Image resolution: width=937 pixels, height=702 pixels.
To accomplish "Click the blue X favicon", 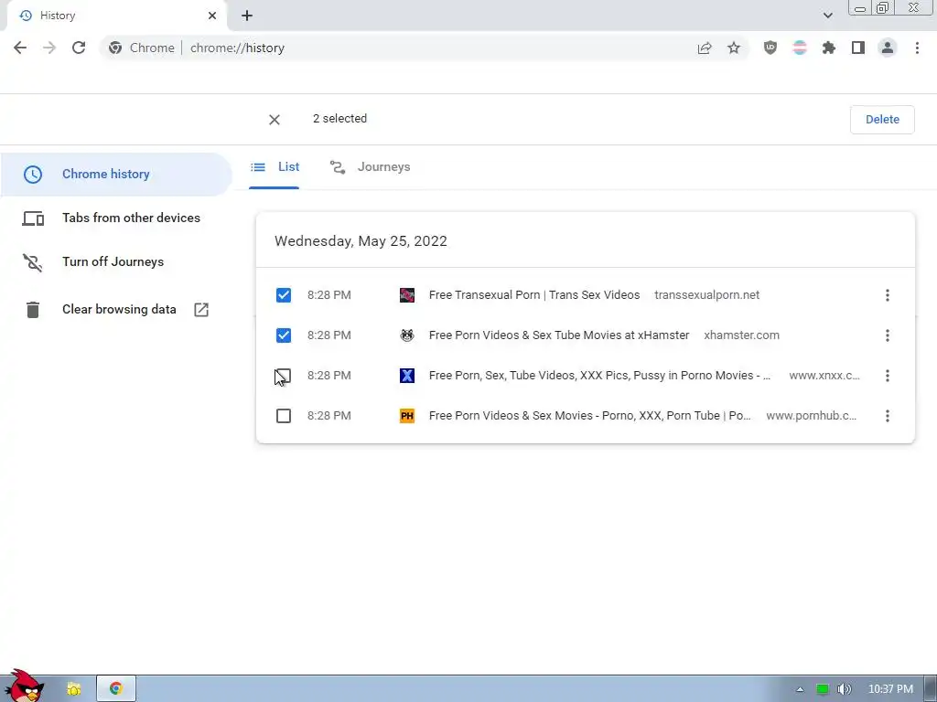I will point(407,376).
